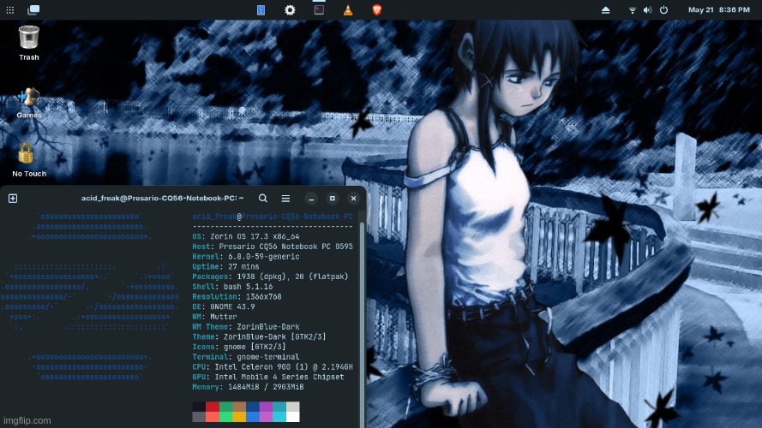Click the "27 mins" uptime value
The image size is (762, 428).
pyautogui.click(x=243, y=266)
